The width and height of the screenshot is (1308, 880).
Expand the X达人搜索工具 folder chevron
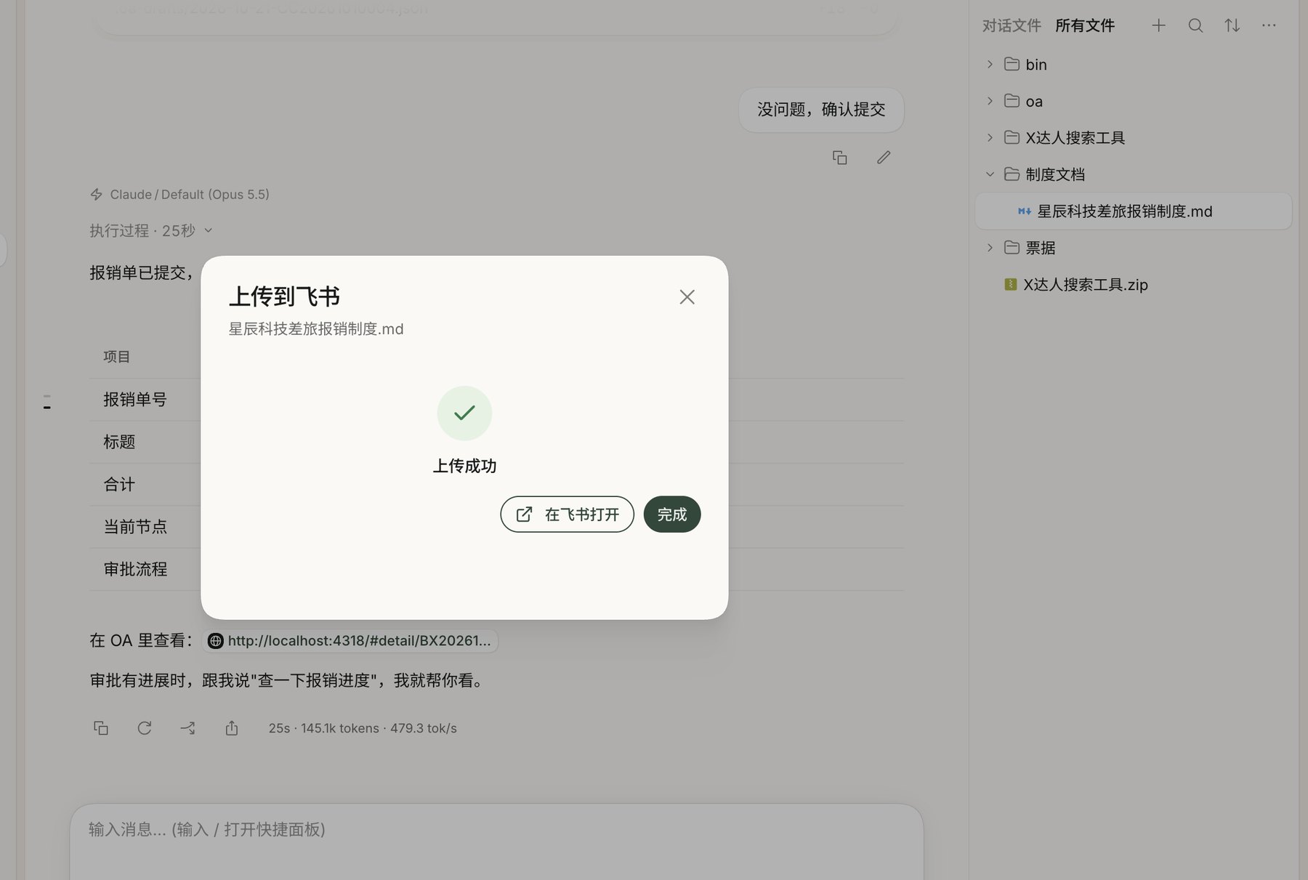click(x=990, y=137)
